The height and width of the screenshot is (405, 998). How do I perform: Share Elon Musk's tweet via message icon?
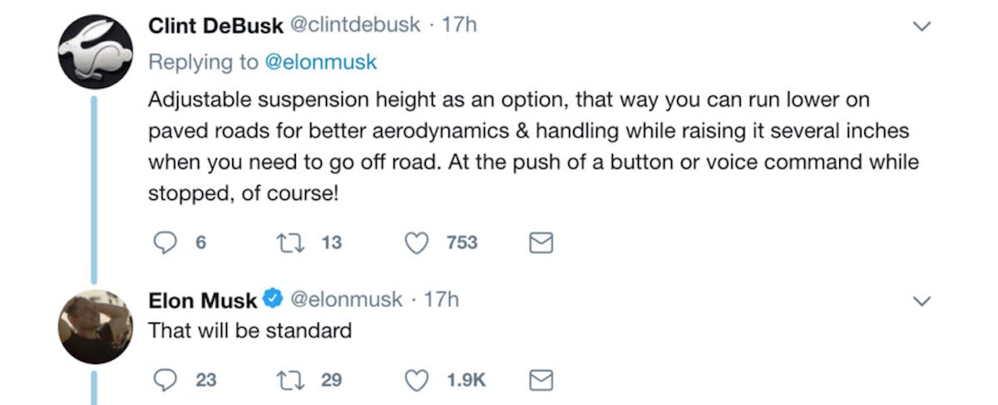(x=541, y=380)
